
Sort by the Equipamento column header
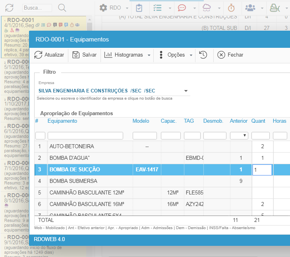point(62,121)
